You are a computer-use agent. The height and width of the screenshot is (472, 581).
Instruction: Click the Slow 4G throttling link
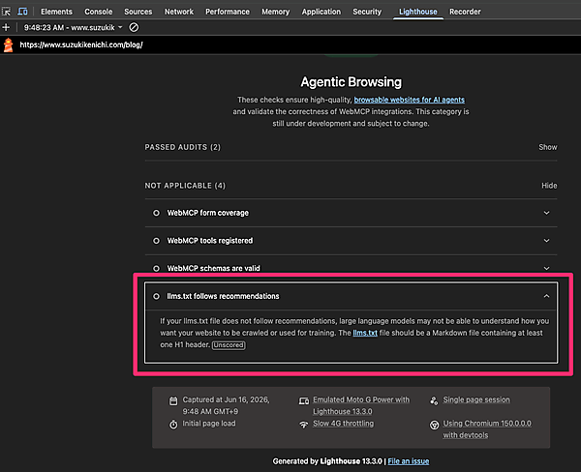coord(343,424)
